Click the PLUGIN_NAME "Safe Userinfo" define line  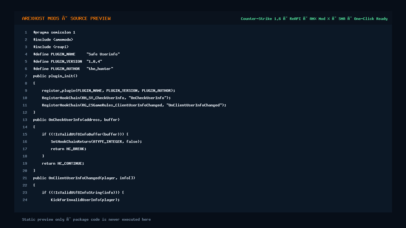[x=76, y=54]
